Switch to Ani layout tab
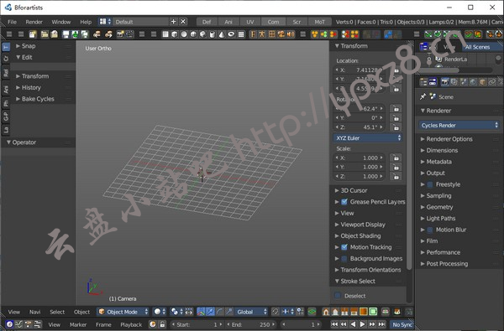 click(x=228, y=22)
